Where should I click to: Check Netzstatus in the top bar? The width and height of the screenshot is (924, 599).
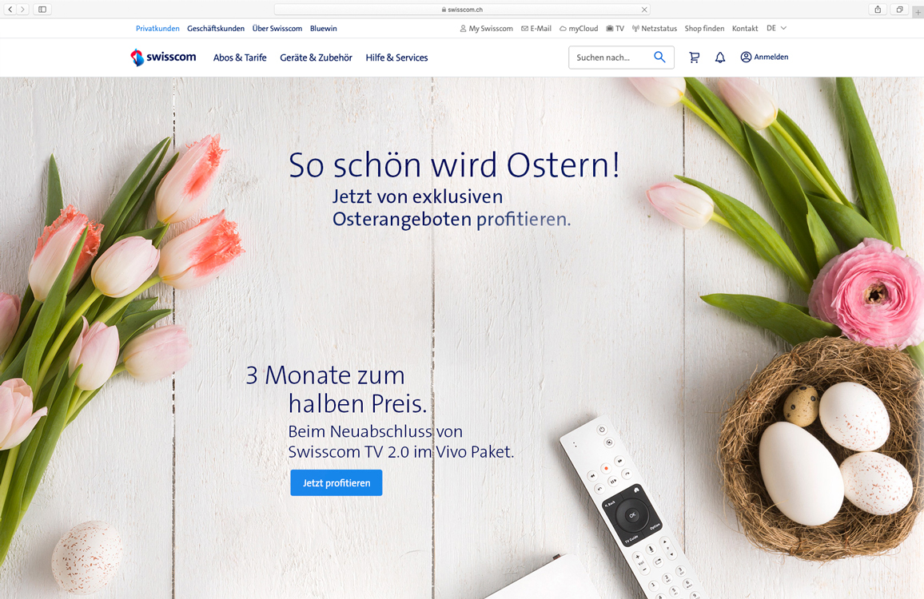click(654, 28)
